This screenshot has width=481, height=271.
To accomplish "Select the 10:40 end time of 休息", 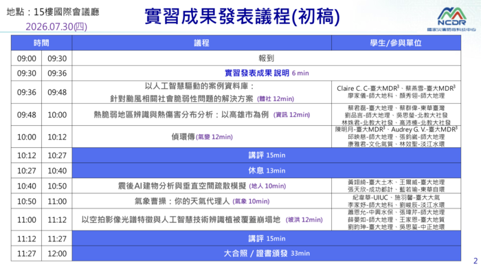I will (57, 171).
